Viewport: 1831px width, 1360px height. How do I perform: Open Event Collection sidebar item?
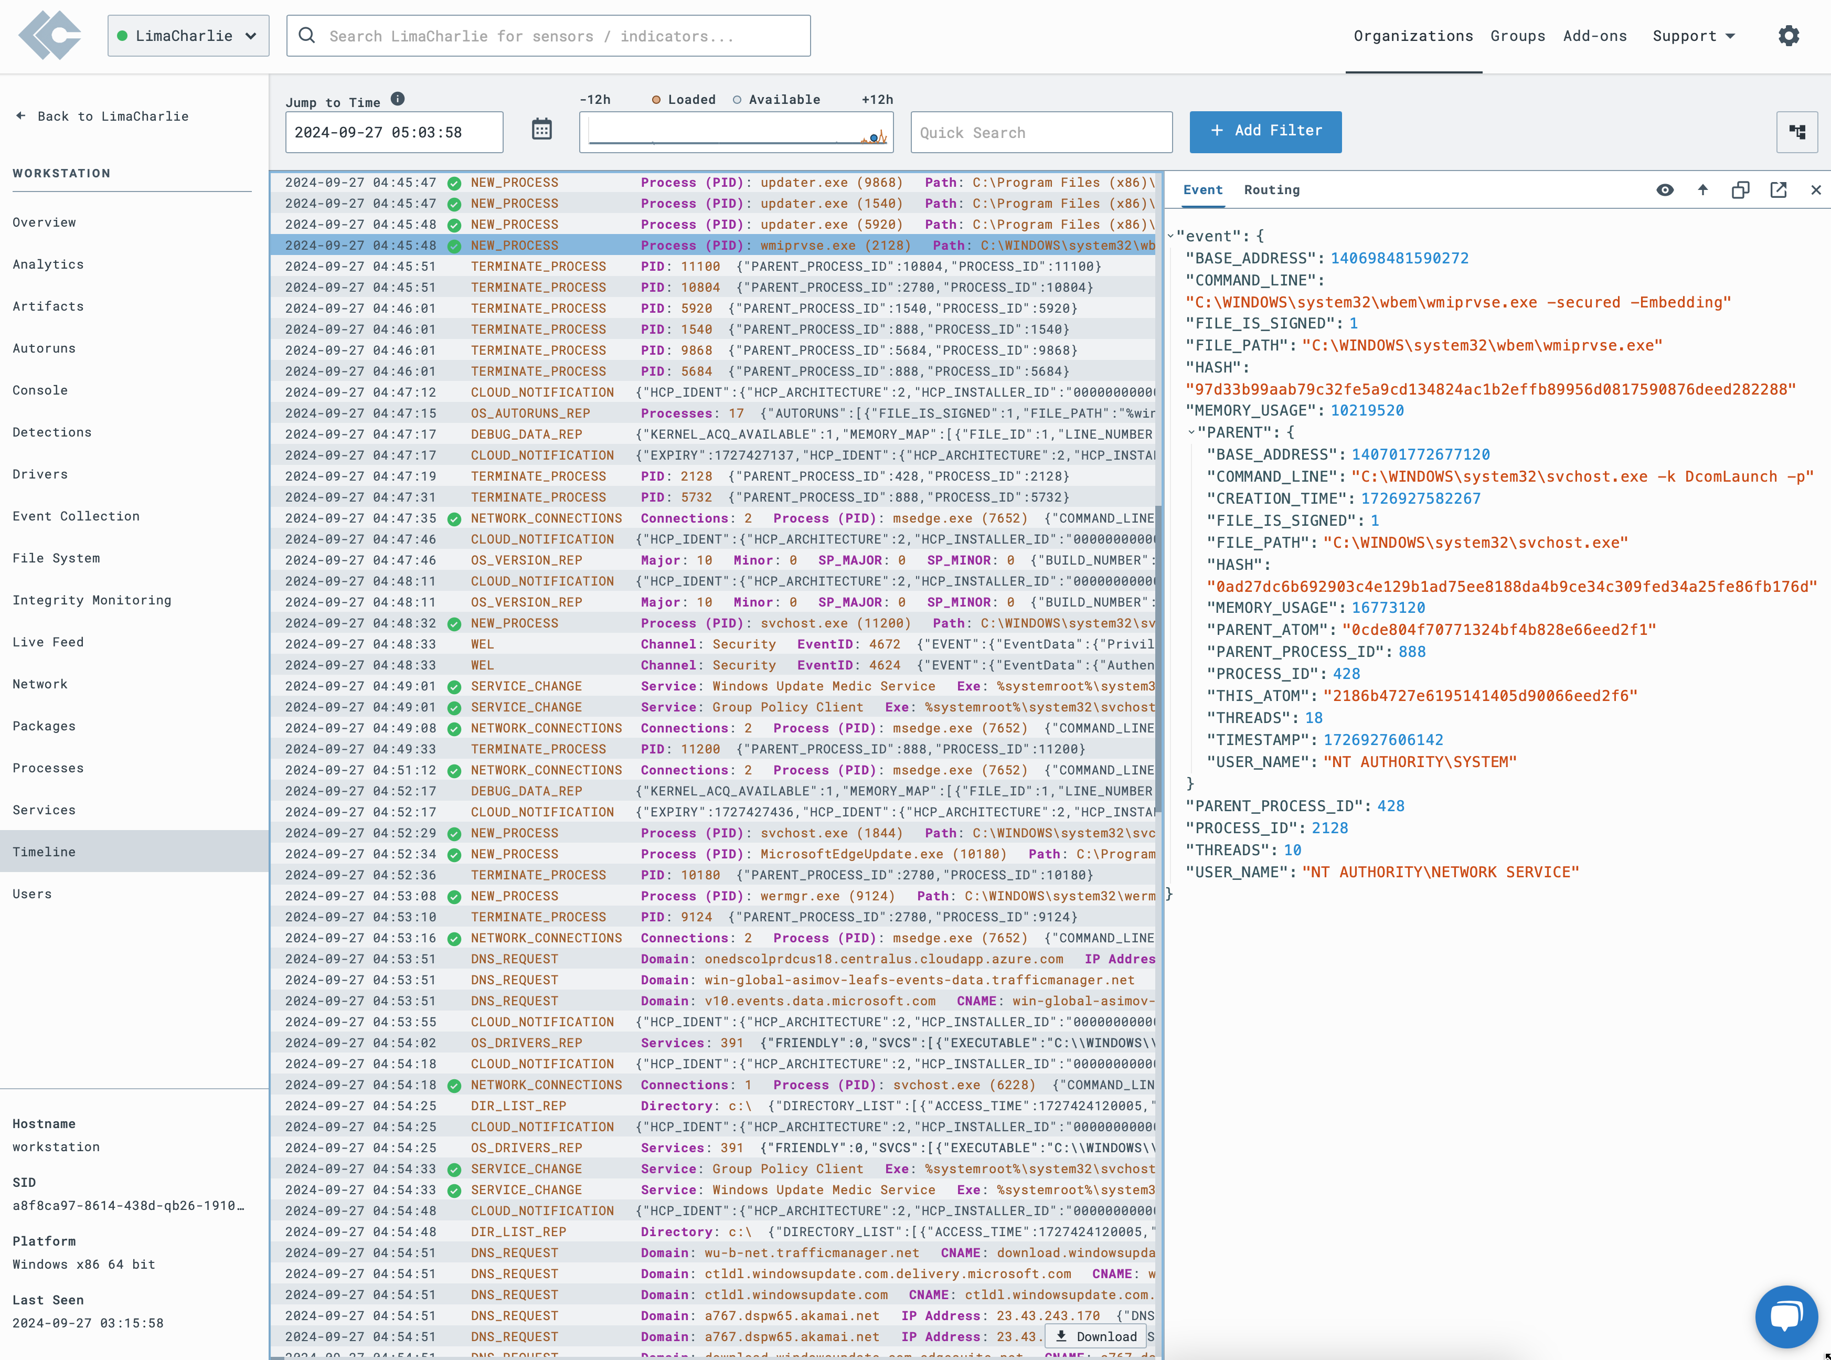tap(134, 516)
